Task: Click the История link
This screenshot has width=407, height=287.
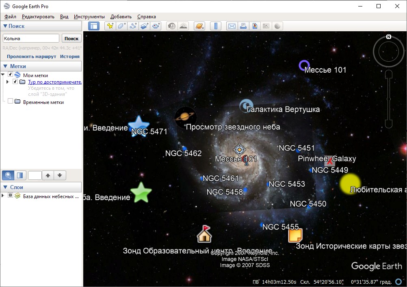Action: pos(70,56)
